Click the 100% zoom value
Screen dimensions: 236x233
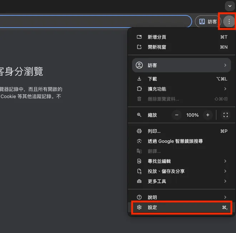coord(192,115)
